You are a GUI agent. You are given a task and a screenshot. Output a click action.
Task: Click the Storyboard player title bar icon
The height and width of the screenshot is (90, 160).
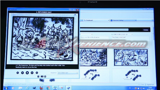pyautogui.click(x=9, y=9)
